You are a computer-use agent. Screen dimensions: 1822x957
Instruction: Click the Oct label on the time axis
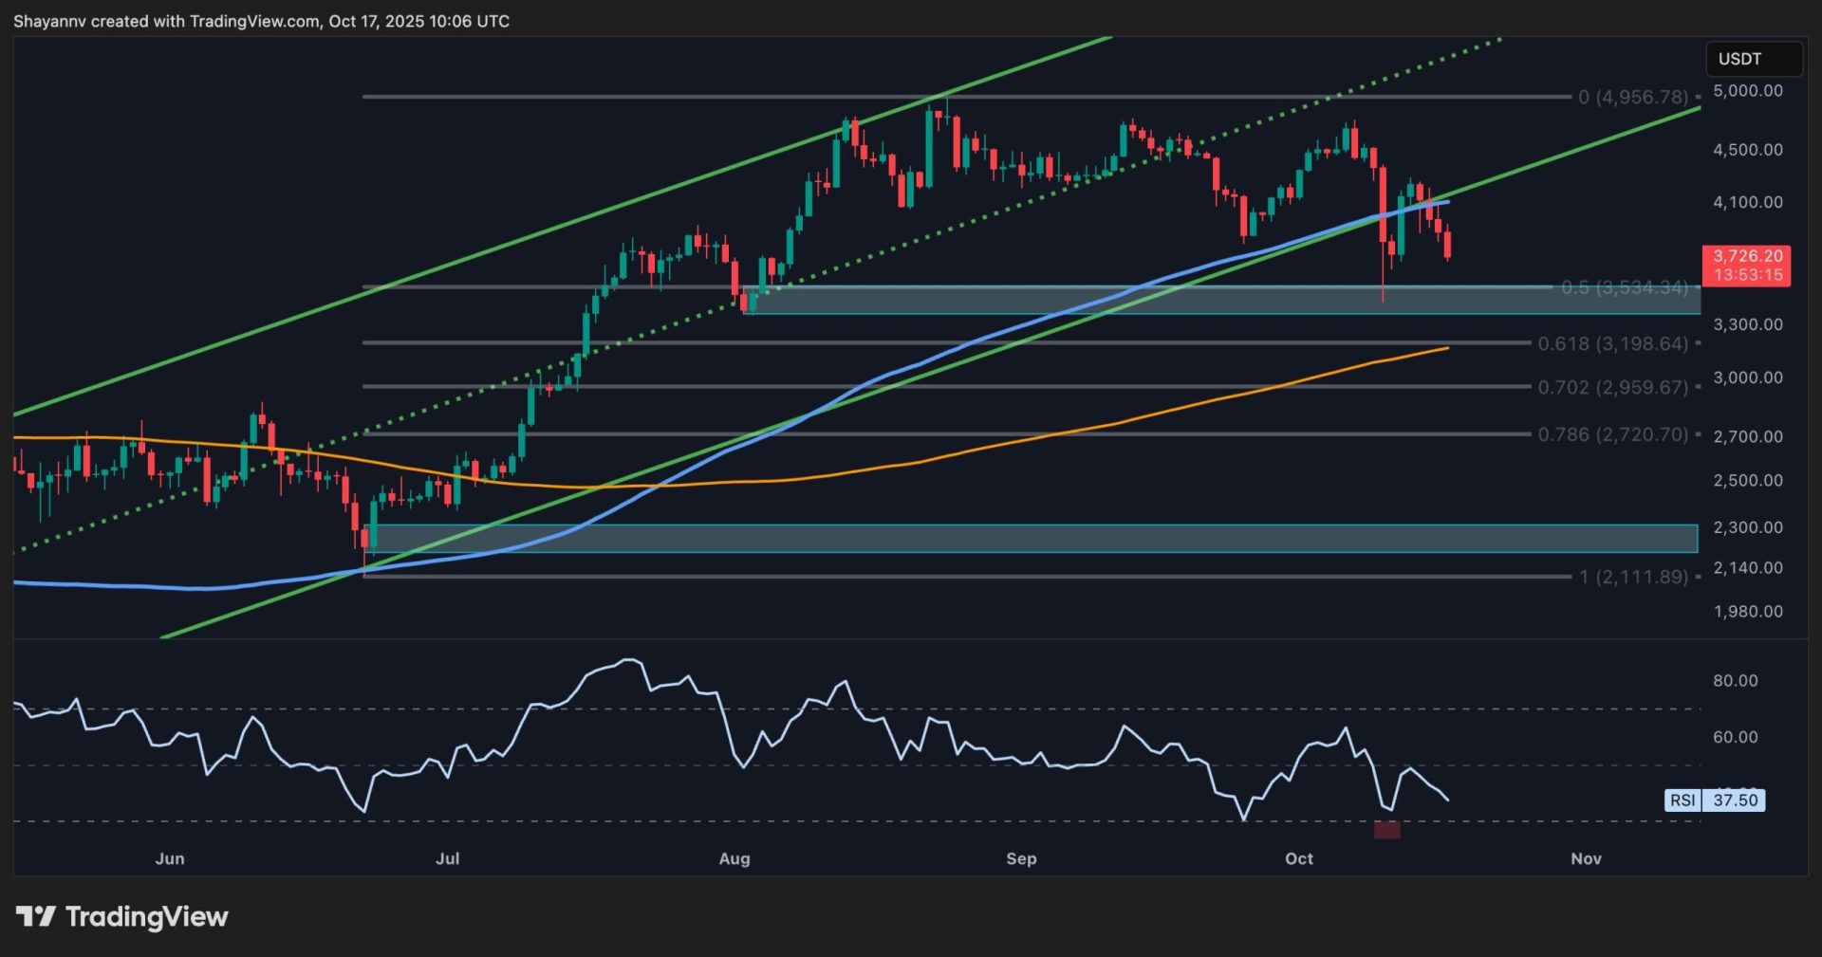tap(1299, 858)
